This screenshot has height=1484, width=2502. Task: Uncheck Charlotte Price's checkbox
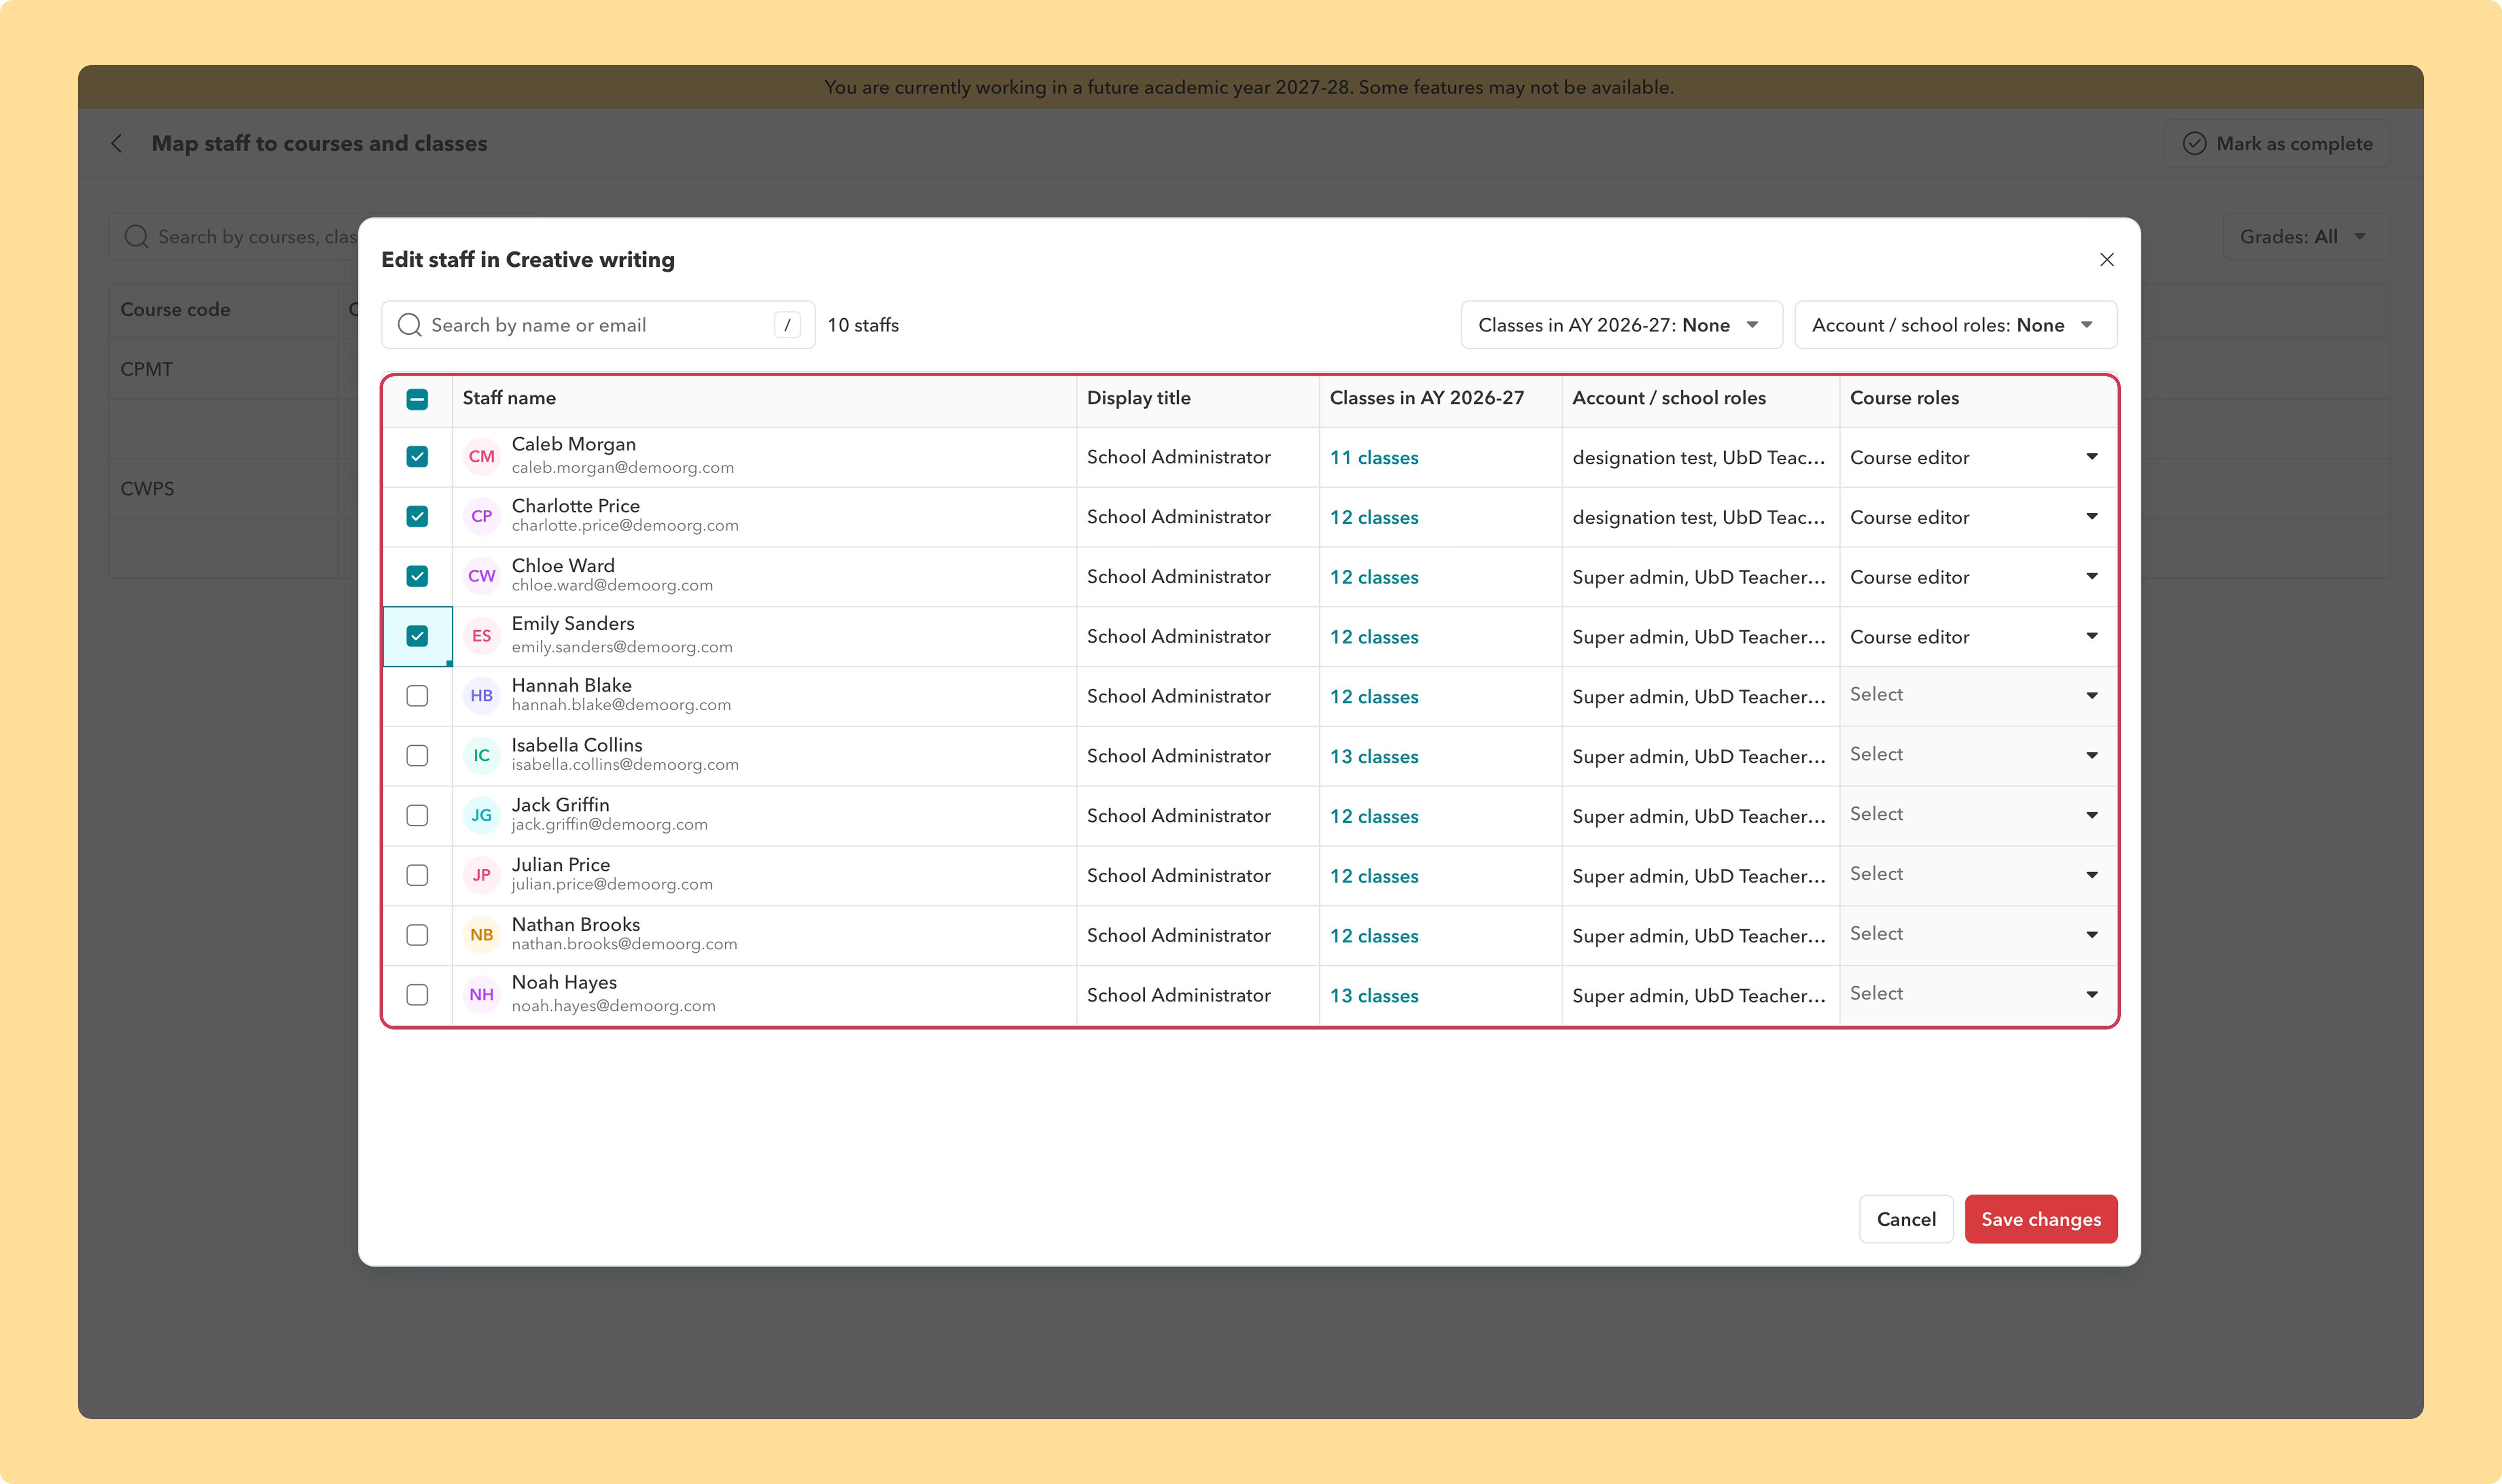417,517
